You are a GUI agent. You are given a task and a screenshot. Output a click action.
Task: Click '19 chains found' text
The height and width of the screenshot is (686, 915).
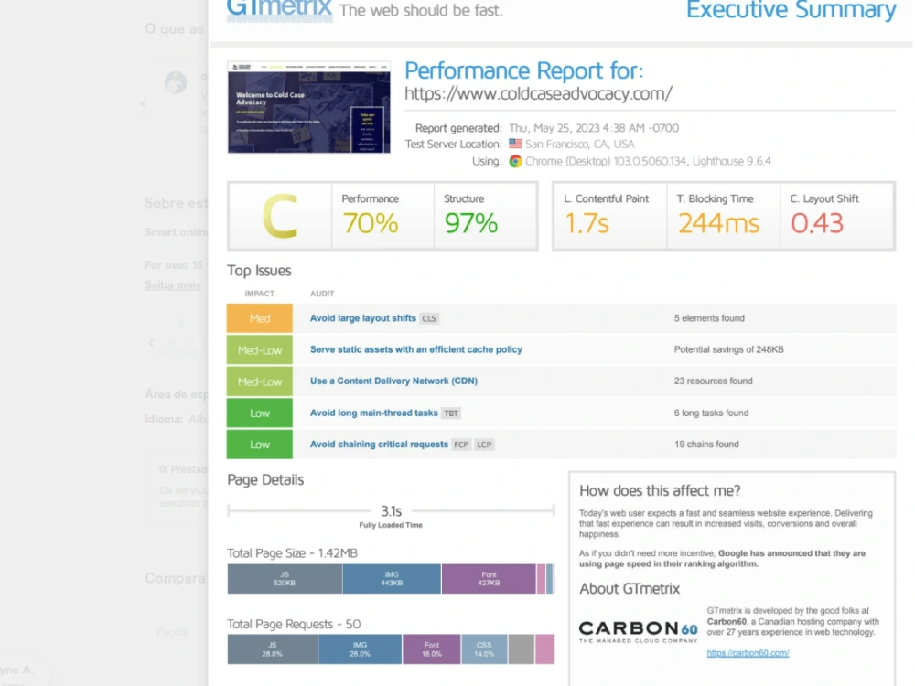[x=706, y=444]
